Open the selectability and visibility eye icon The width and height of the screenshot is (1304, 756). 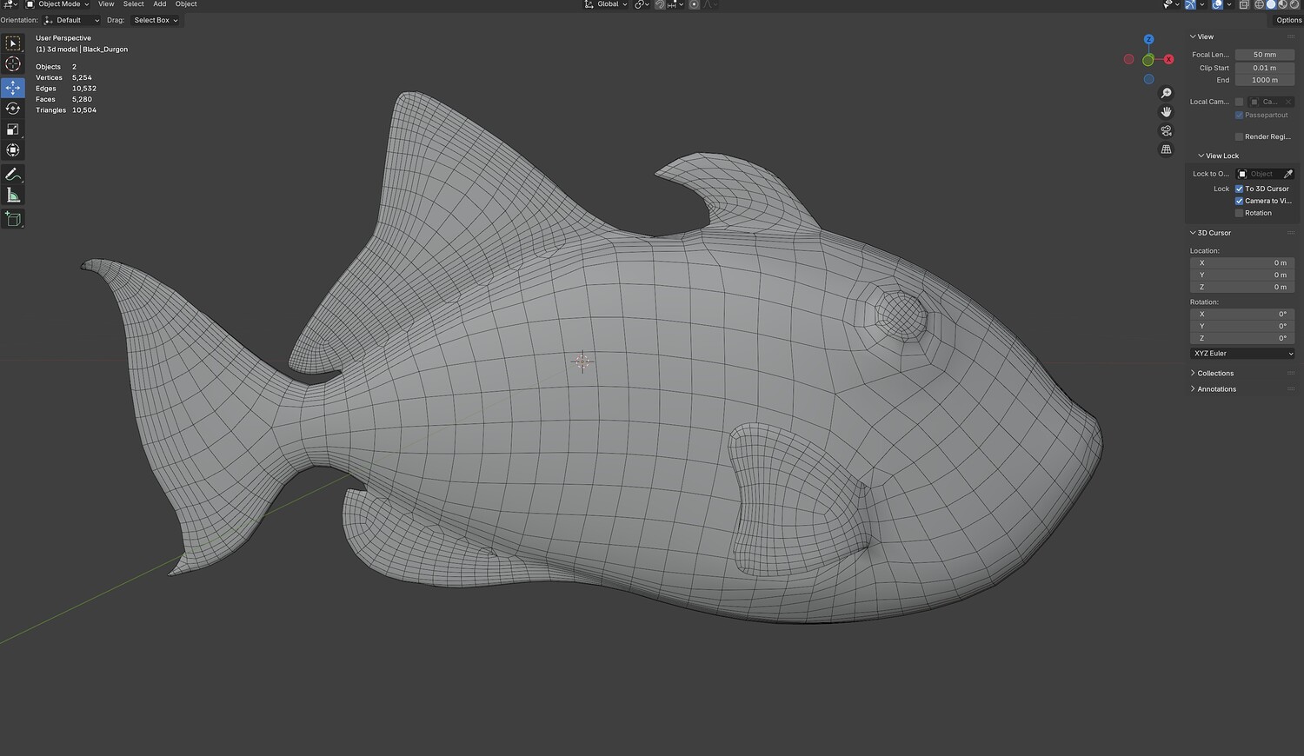tap(1170, 4)
